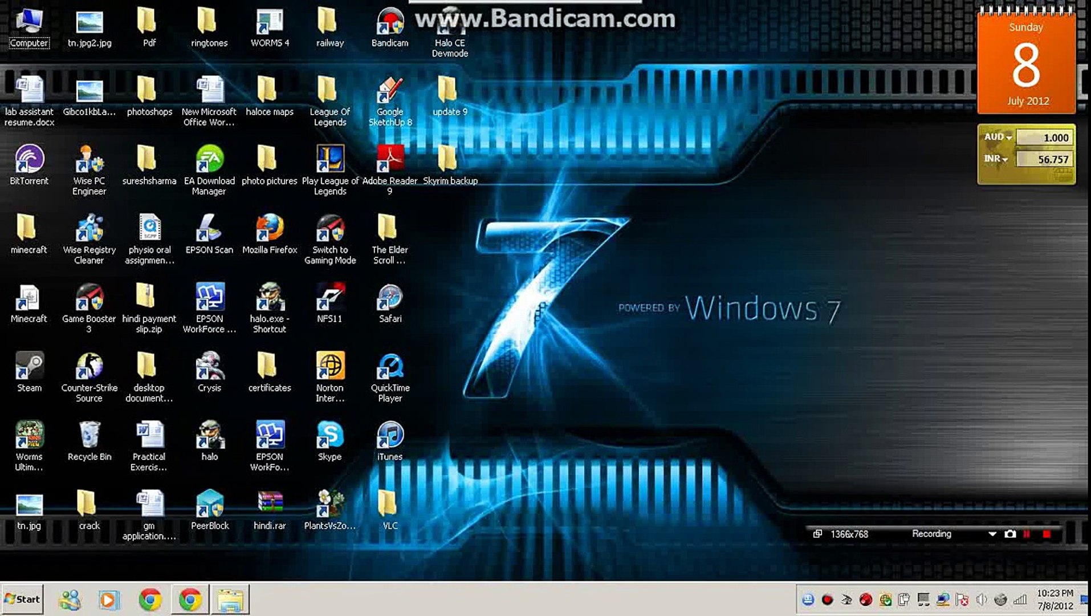Open calendar gadget showing Sunday 8
This screenshot has height=616, width=1091.
point(1027,61)
